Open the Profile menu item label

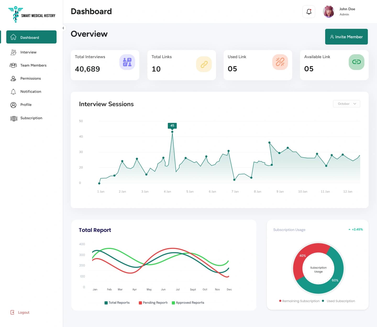pos(26,105)
